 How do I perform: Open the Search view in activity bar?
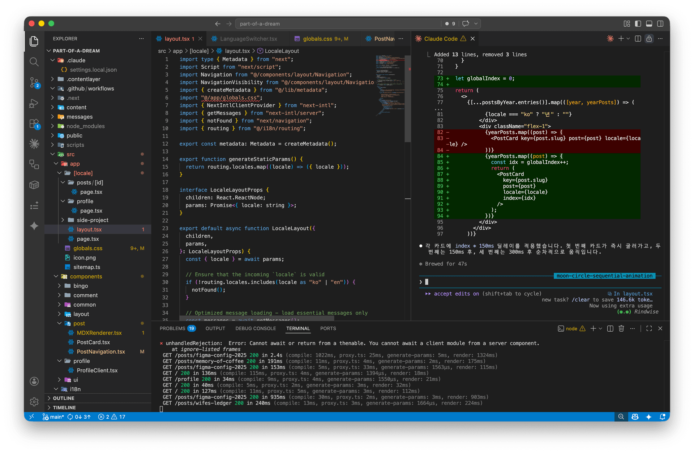(34, 62)
